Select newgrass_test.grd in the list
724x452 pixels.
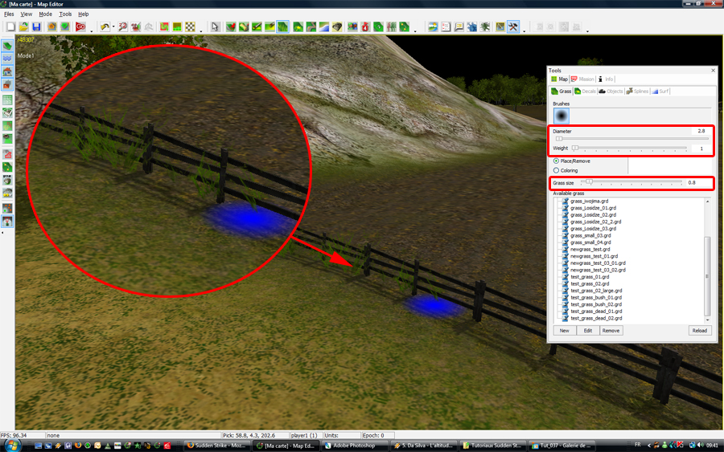[x=590, y=249]
